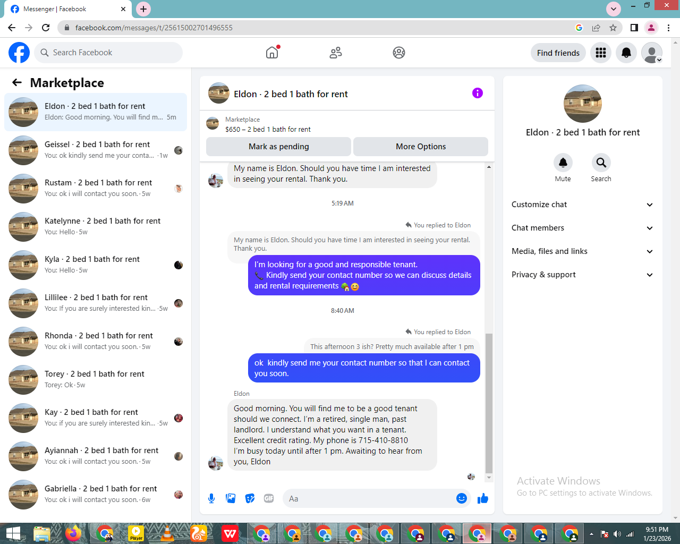The image size is (680, 544).
Task: Open Rhonda 2 bed 1 bath conversation
Action: 96,342
